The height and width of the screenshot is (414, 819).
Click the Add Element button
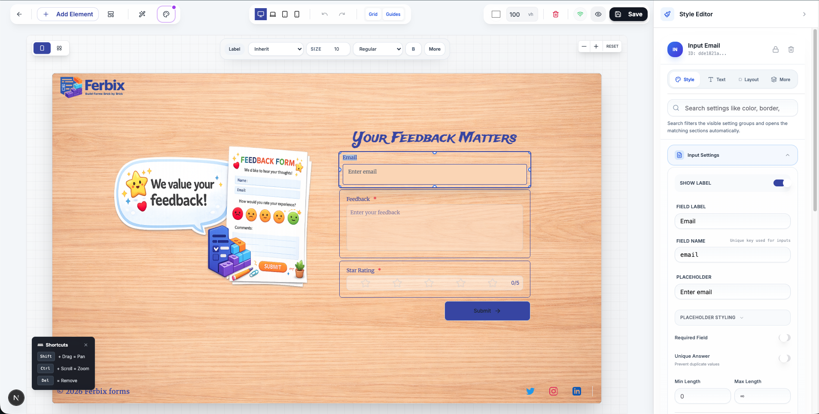pos(68,14)
